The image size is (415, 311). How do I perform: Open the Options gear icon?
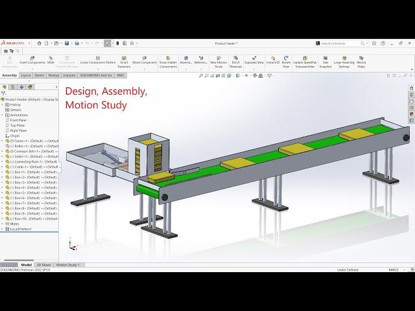(132, 43)
